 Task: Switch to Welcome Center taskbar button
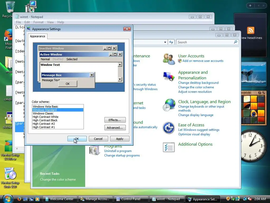click(x=60, y=199)
